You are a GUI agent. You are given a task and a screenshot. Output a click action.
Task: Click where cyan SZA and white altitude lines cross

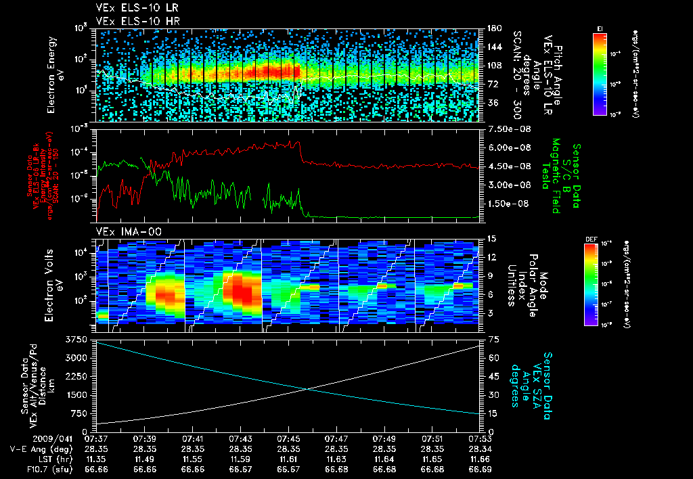click(308, 389)
